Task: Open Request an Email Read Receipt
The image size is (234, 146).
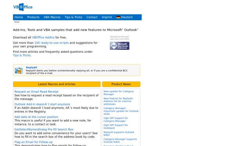Action: (36, 91)
